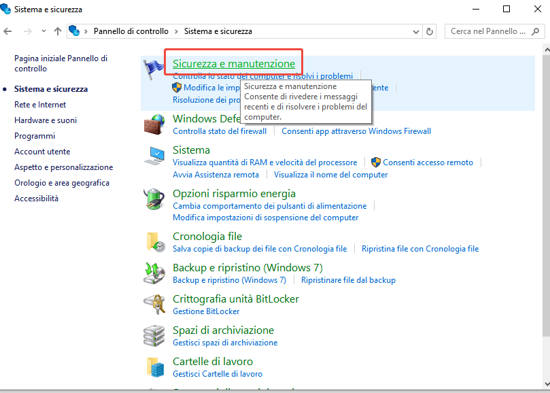The image size is (550, 393).
Task: Open Pagina iniziale Pannello di controllo
Action: click(x=61, y=63)
